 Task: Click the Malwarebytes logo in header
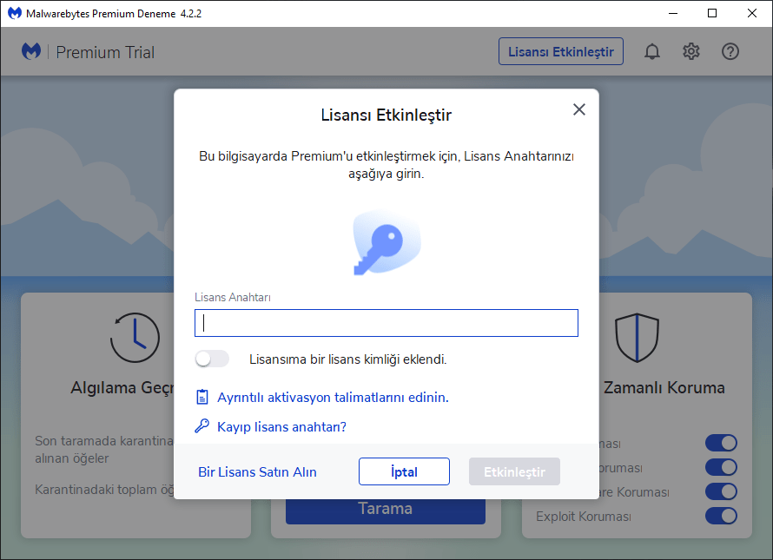click(x=31, y=51)
